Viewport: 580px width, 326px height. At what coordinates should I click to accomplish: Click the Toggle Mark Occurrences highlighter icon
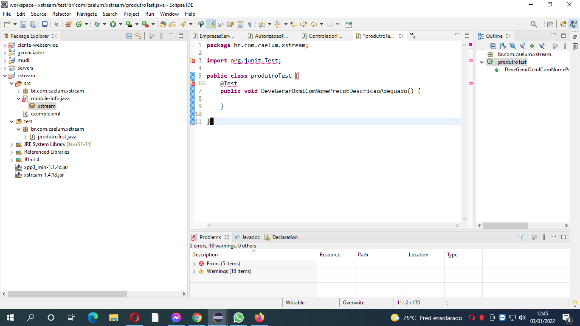(211, 24)
